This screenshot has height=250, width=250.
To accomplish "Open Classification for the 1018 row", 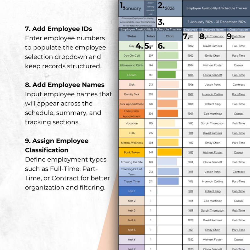I will [238, 201].
